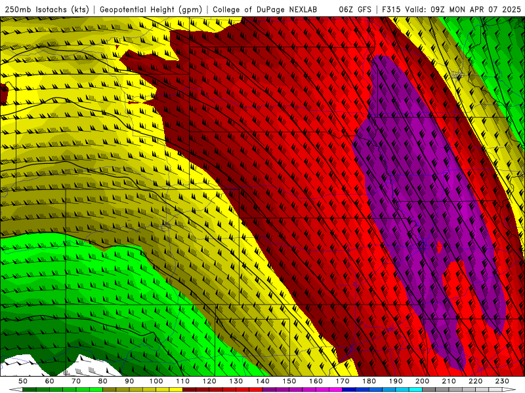Click the bright yellow swatch left of 110 mark
This screenshot has width=525, height=393.
[x=176, y=390]
